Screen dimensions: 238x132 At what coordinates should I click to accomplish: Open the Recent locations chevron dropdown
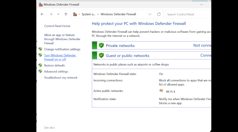(x=58, y=14)
